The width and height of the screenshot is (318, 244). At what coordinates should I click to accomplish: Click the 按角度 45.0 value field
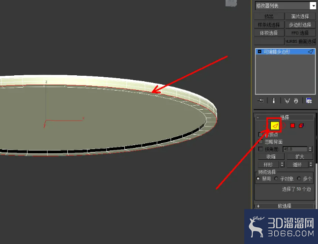pyautogui.click(x=295, y=149)
